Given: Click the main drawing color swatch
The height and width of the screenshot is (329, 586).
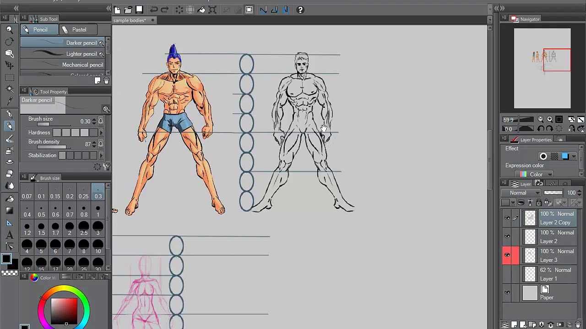Looking at the screenshot, I should coord(6,259).
